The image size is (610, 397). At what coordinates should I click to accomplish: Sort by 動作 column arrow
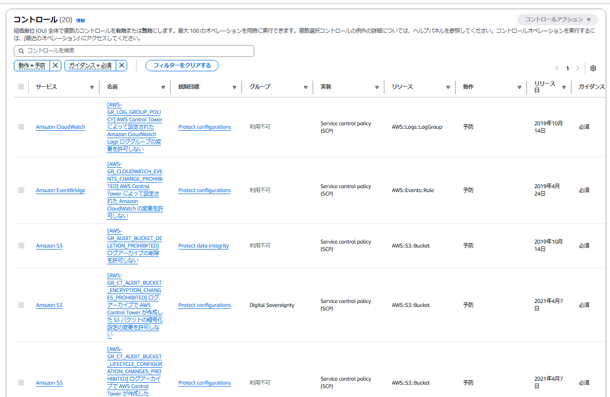coord(519,87)
